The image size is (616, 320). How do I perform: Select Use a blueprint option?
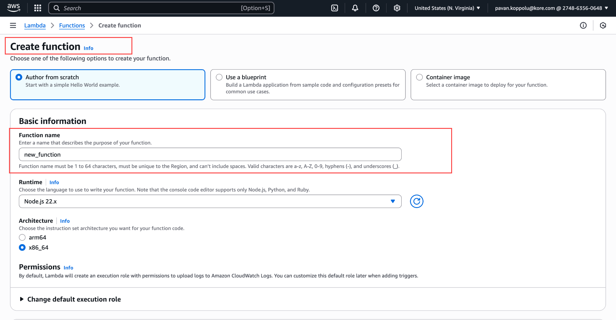(308, 85)
